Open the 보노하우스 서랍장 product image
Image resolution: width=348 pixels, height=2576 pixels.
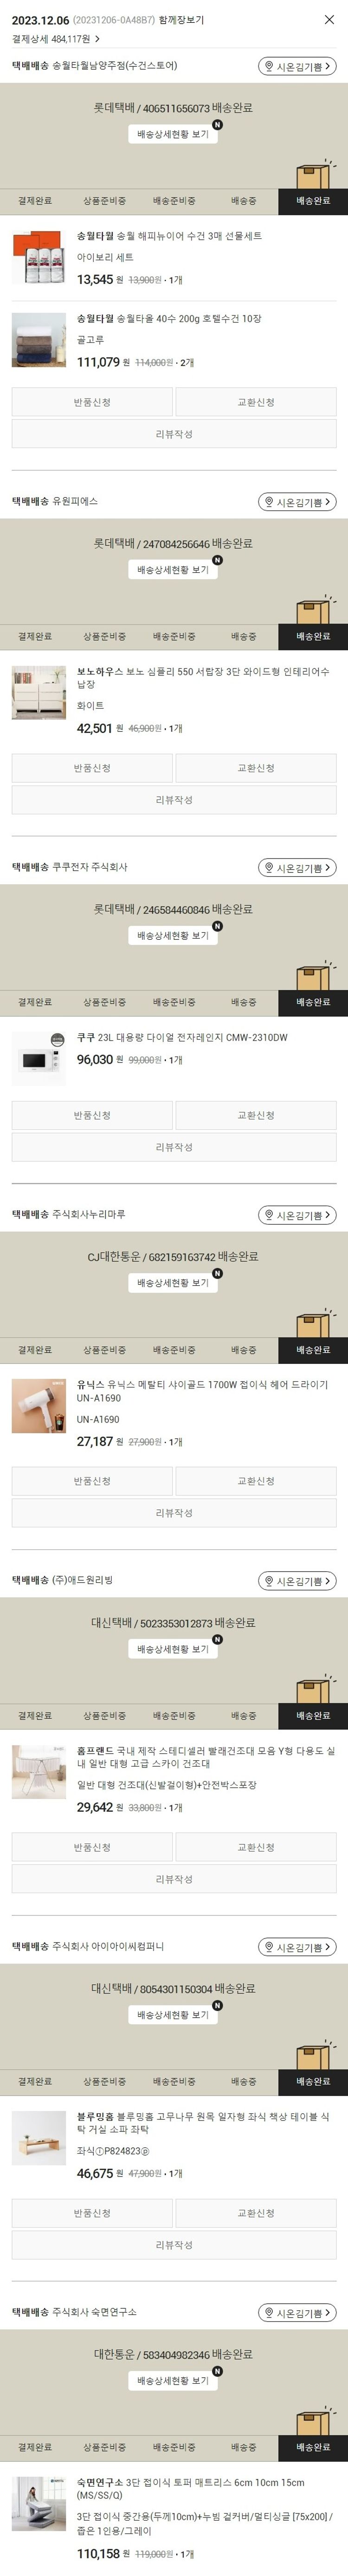click(39, 692)
